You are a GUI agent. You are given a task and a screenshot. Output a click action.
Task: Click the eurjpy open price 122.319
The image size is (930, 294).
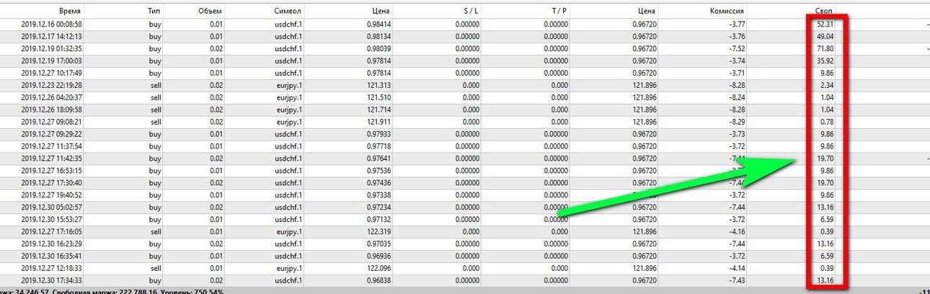379,233
